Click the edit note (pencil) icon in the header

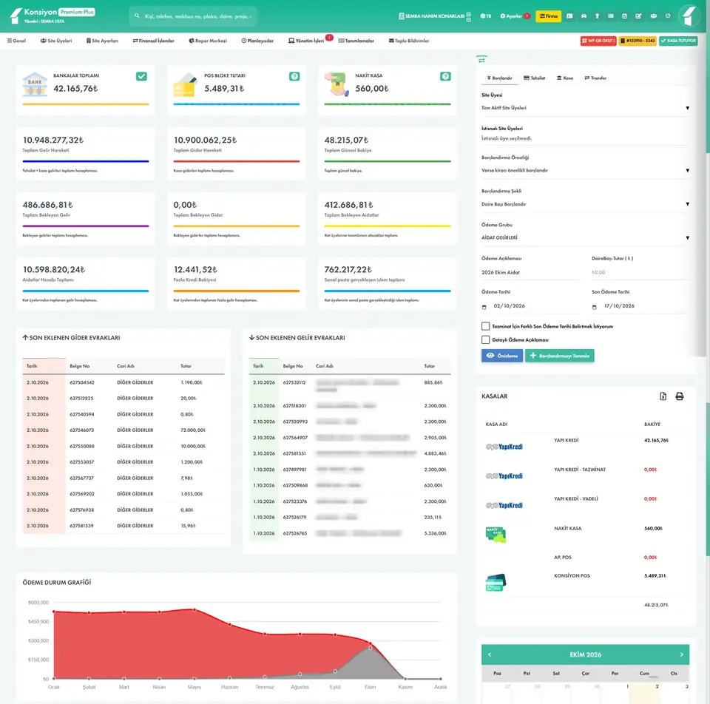click(x=638, y=16)
